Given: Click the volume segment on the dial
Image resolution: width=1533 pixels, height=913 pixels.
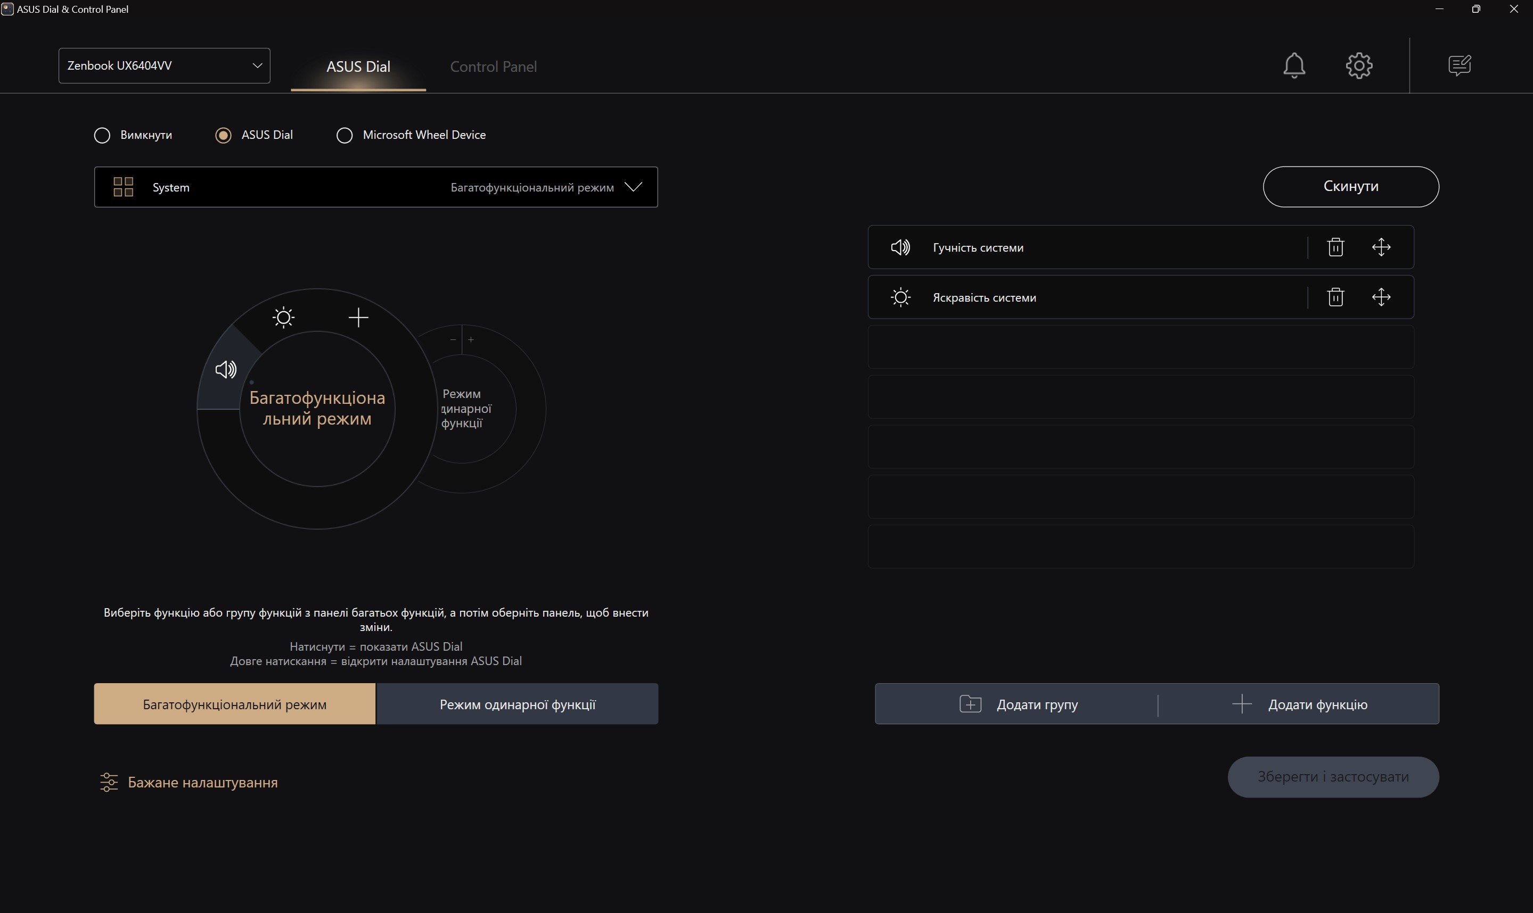Looking at the screenshot, I should click(225, 369).
